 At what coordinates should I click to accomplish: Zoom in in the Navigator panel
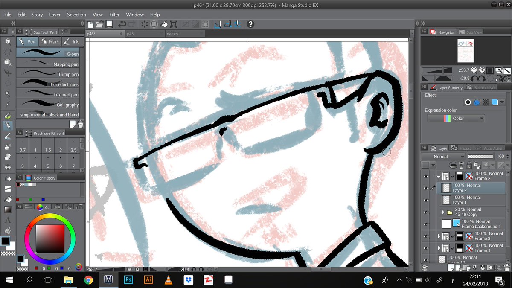pyautogui.click(x=482, y=70)
